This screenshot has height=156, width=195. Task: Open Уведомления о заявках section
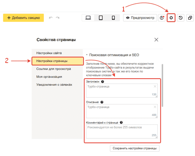pos(54,85)
